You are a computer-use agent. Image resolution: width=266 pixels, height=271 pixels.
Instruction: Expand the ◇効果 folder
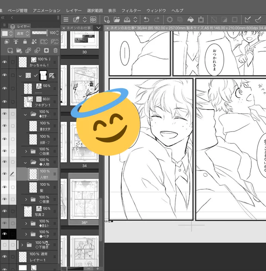[x=26, y=151]
